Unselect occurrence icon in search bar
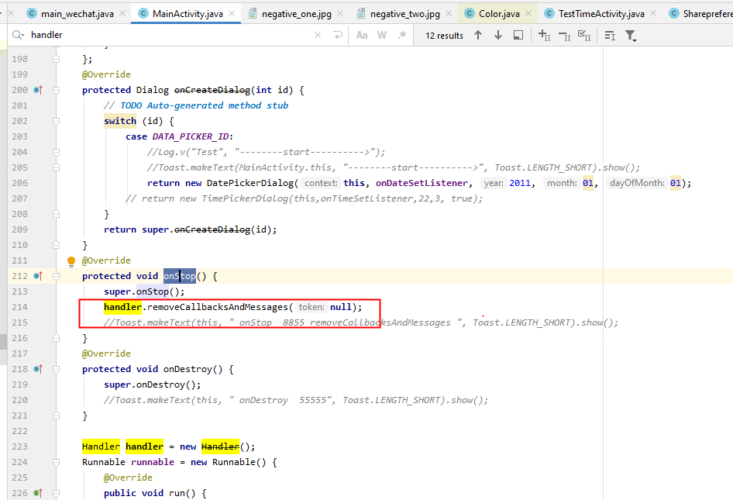This screenshot has width=733, height=500. (x=564, y=35)
